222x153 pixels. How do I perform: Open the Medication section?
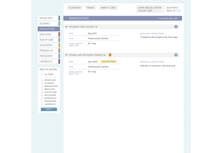coord(49,34)
